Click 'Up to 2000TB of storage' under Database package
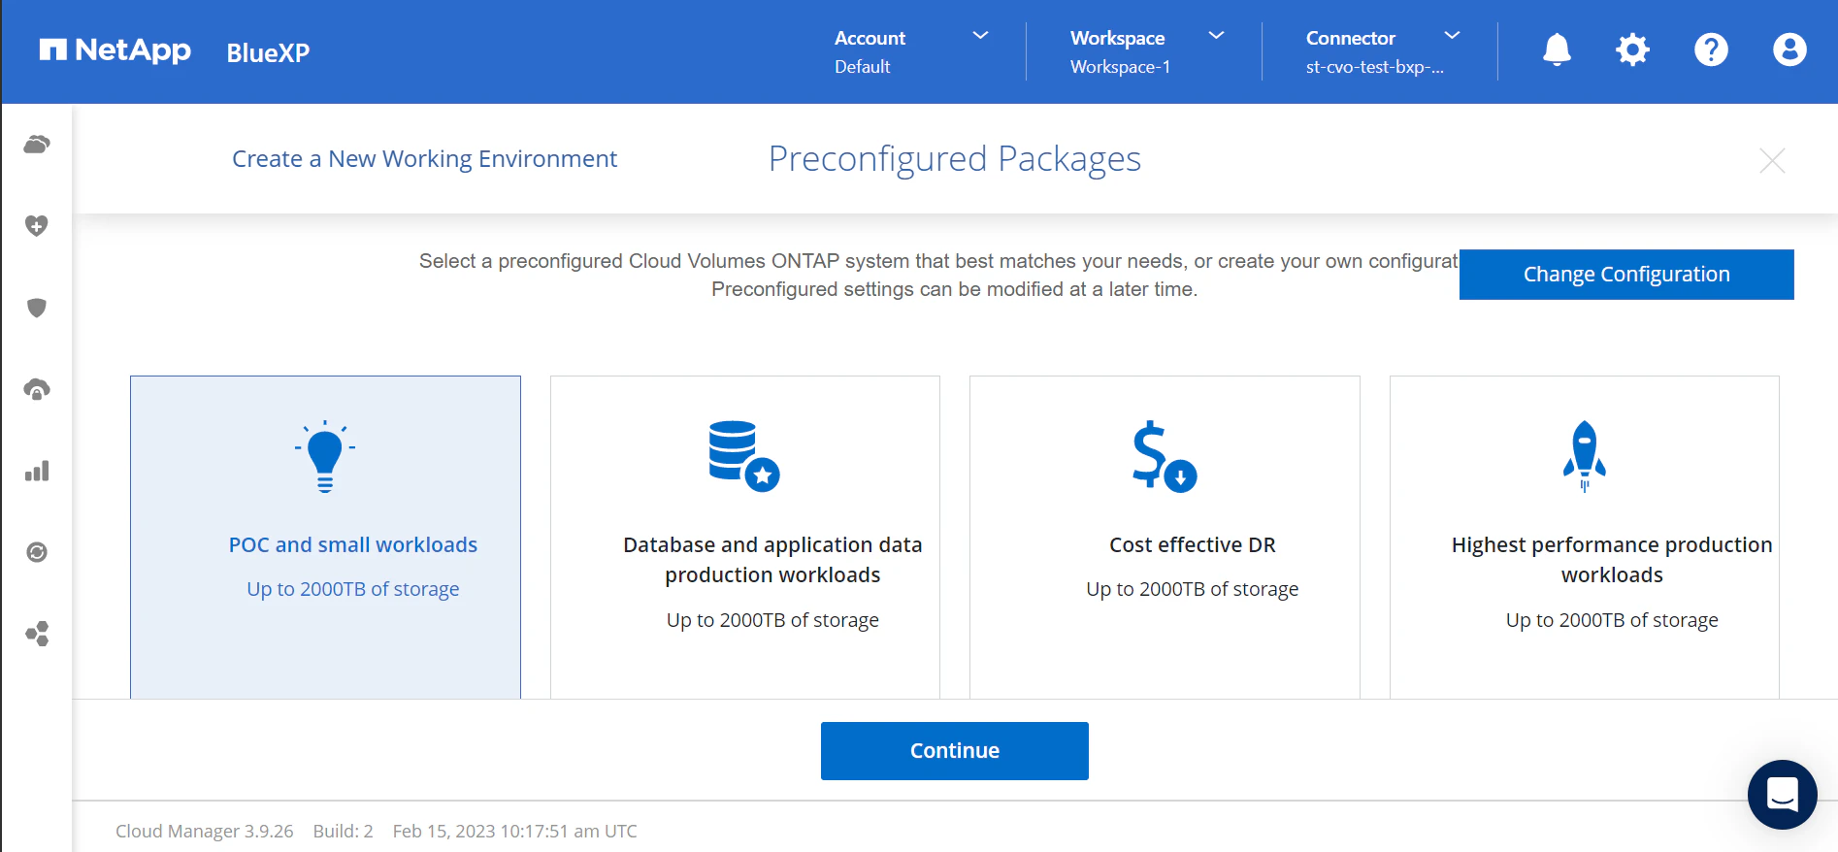Image resolution: width=1838 pixels, height=852 pixels. (772, 621)
